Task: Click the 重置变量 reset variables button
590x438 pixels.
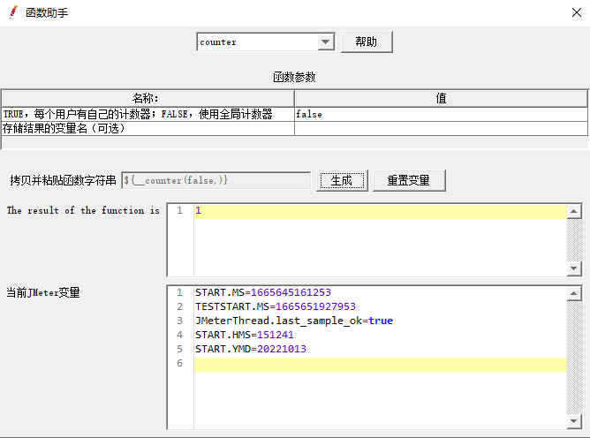Action: click(409, 181)
